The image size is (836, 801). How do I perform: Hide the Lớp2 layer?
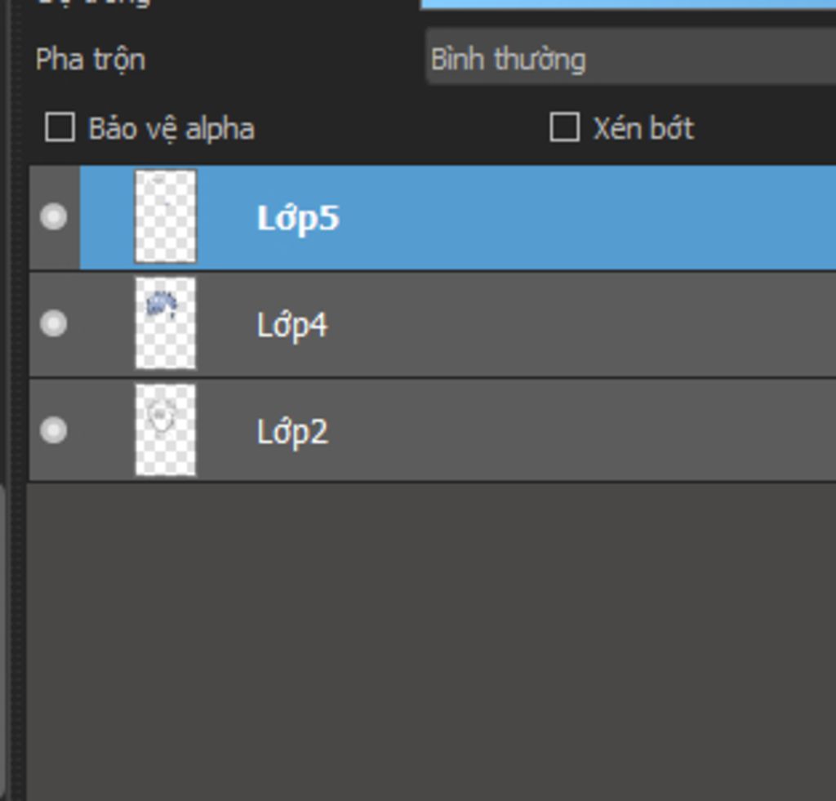coord(54,430)
